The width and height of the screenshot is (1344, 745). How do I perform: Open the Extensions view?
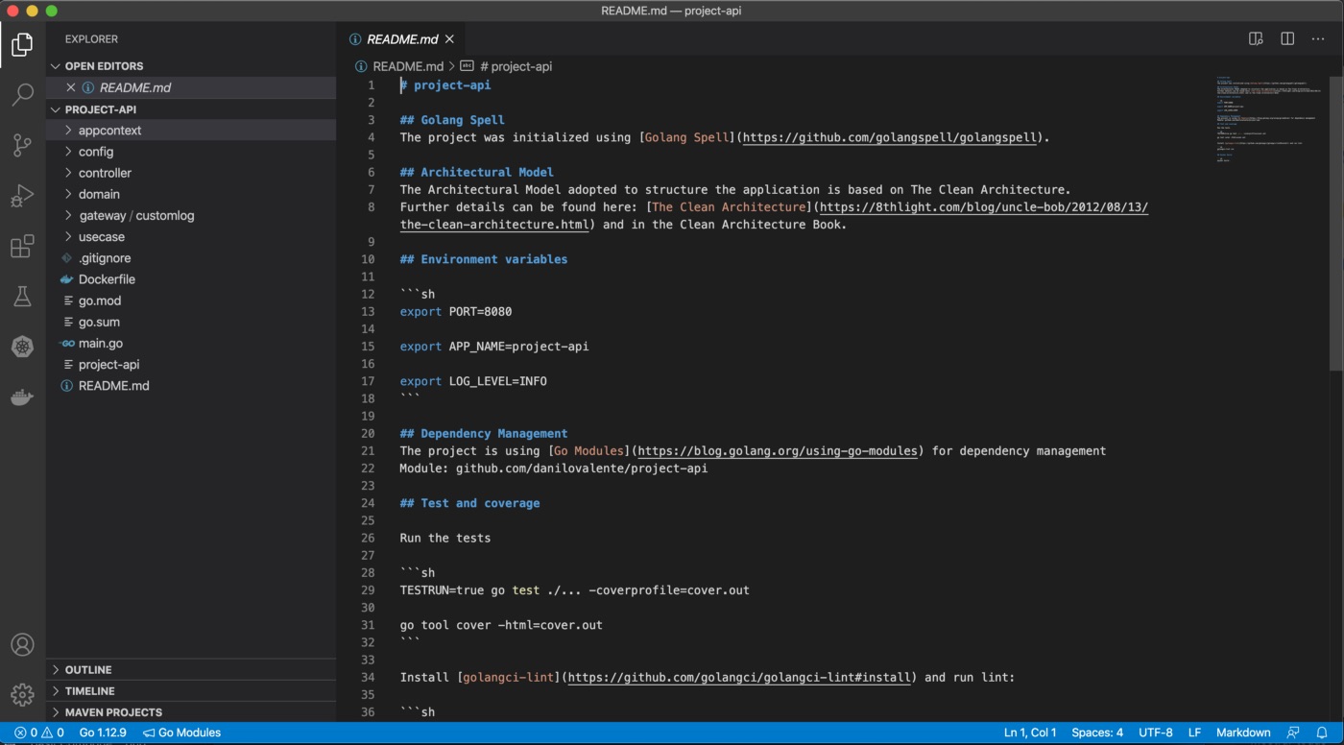coord(22,246)
